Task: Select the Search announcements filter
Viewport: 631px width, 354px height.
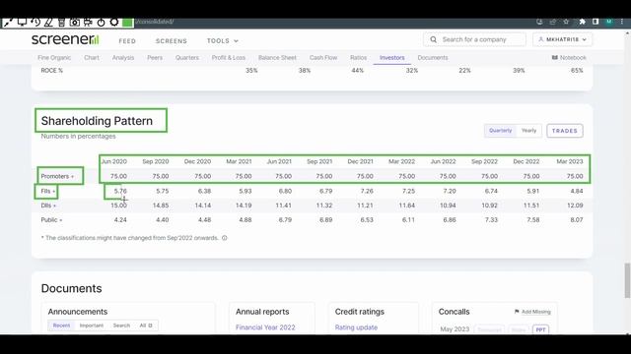Action: [121, 325]
